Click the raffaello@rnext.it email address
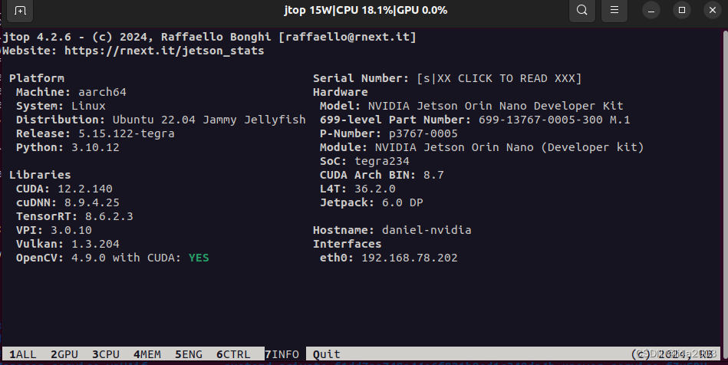The width and height of the screenshot is (728, 365). tap(348, 37)
